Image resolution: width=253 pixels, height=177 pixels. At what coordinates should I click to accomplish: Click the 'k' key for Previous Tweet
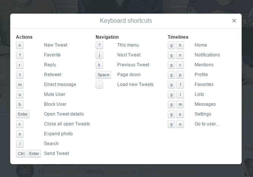coord(99,65)
